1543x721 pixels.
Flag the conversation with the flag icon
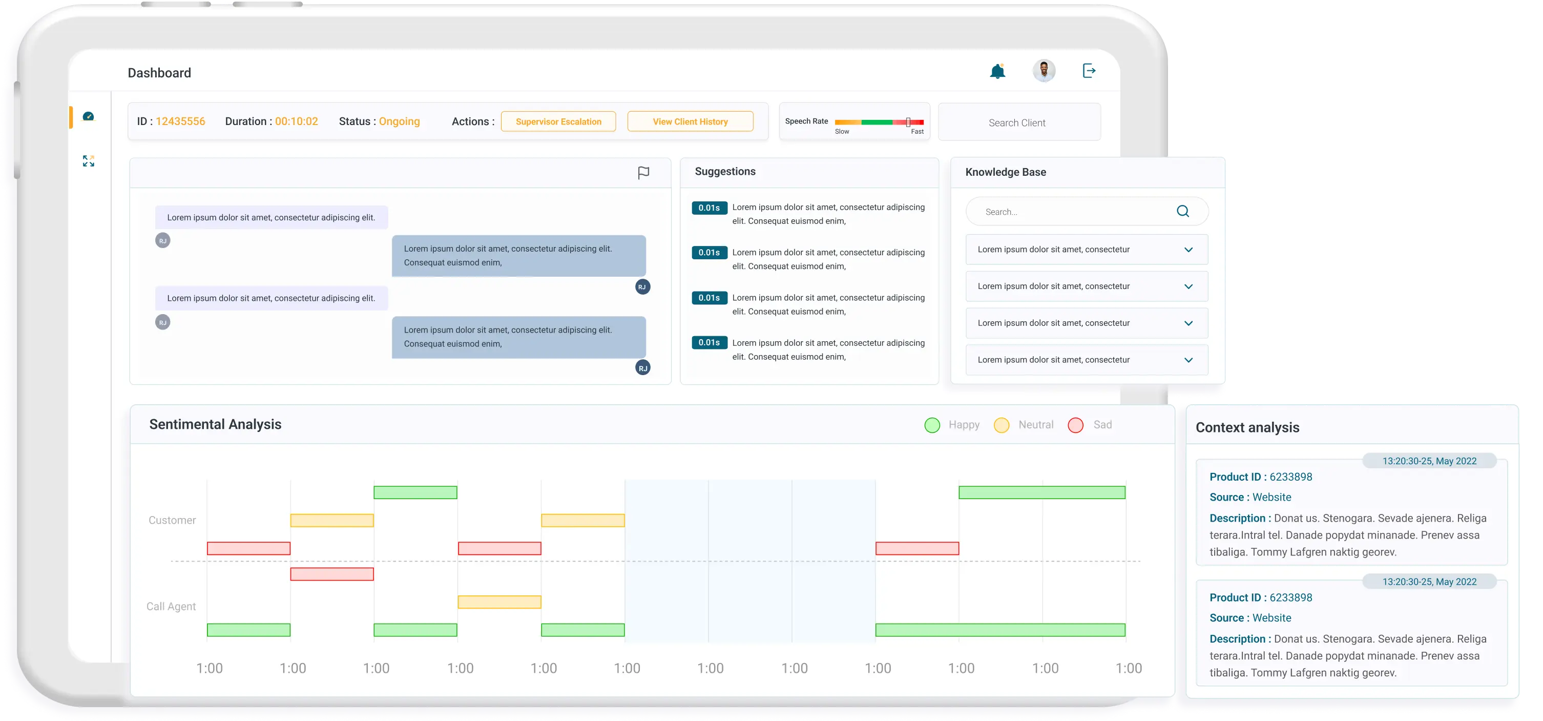point(643,173)
